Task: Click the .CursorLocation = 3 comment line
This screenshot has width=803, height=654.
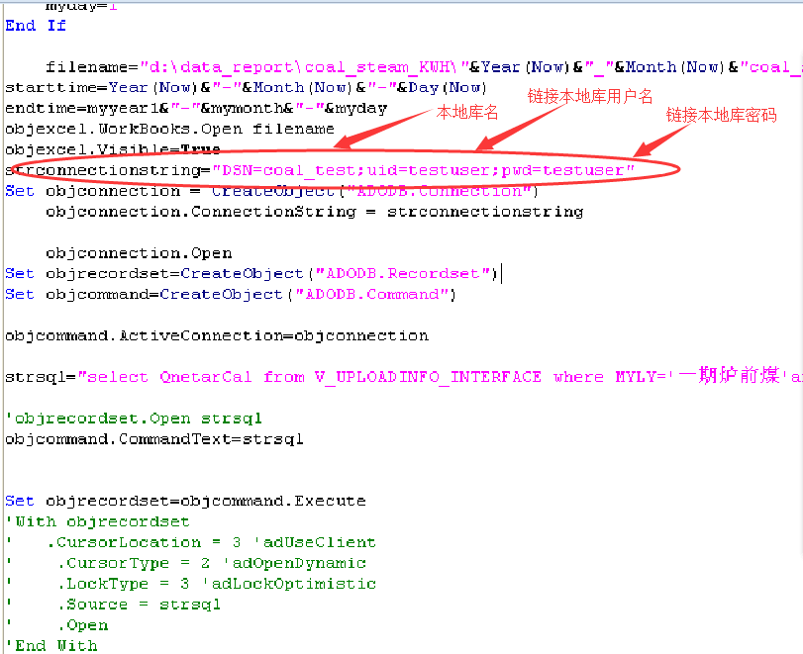Action: point(190,542)
